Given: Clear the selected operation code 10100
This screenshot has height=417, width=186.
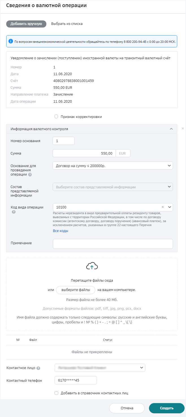Looking at the screenshot, I should click(x=163, y=207).
